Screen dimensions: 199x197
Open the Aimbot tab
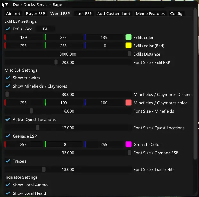[x=13, y=14]
